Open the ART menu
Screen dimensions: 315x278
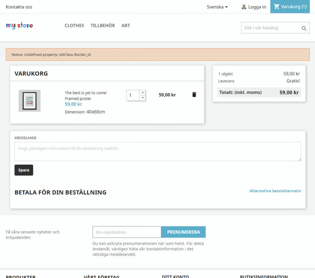(x=126, y=26)
